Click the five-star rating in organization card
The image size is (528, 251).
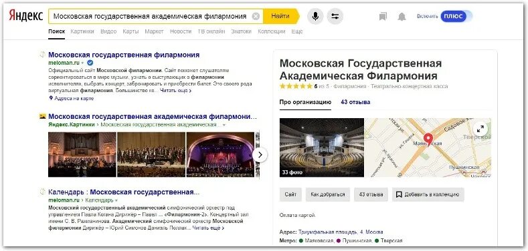296,86
